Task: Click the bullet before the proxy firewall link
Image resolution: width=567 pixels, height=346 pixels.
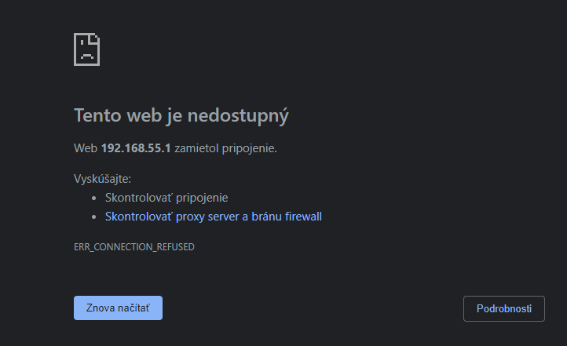Action: [96, 217]
